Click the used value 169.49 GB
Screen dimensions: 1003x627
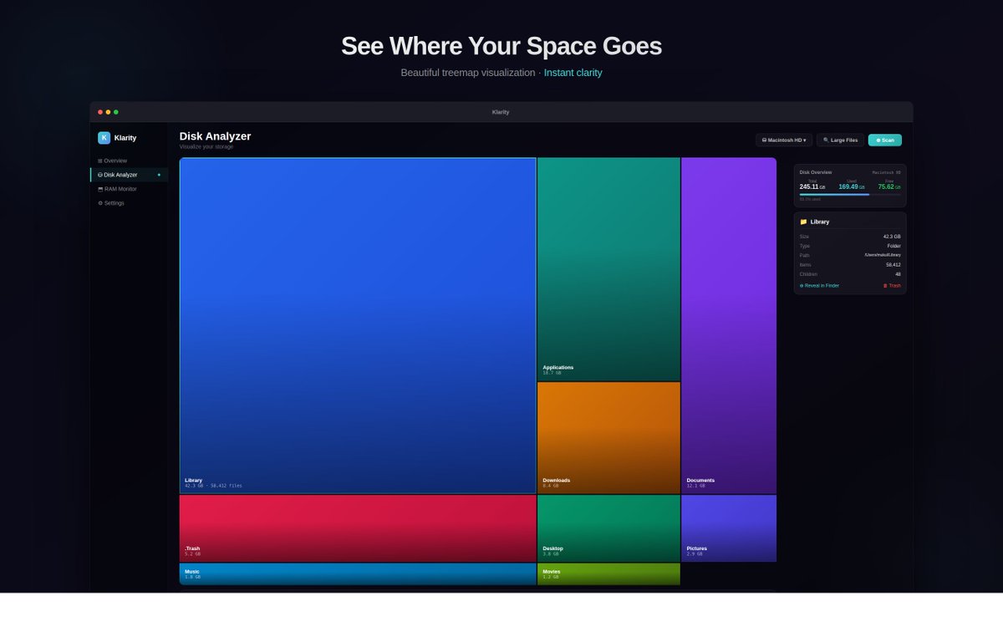tap(852, 187)
